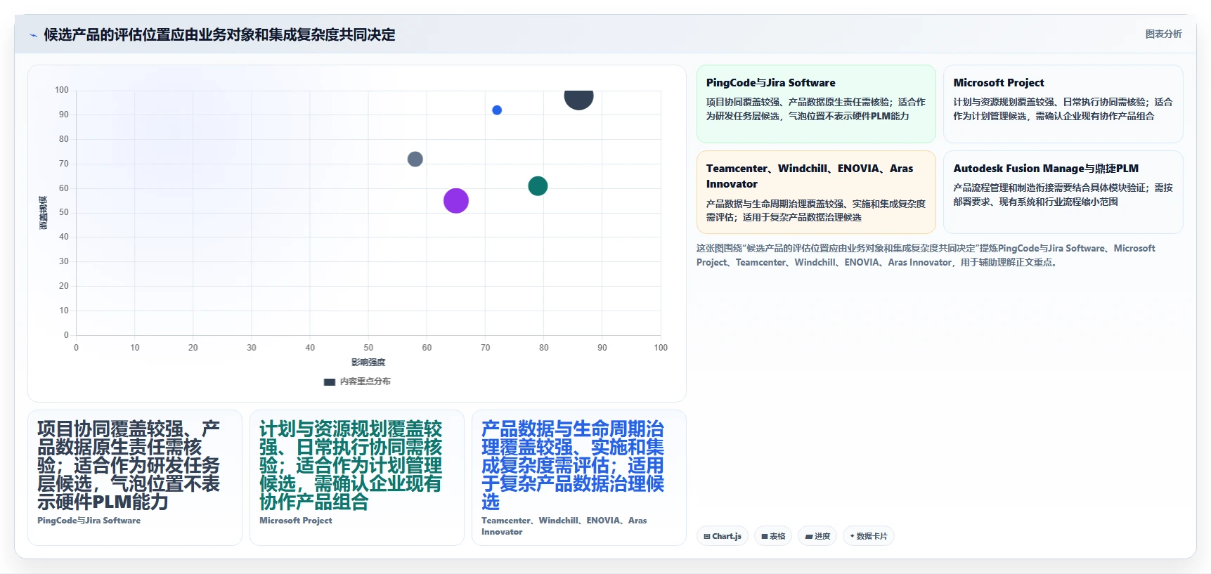Select the teal green bubble in chart
This screenshot has width=1211, height=574.
pyautogui.click(x=538, y=186)
